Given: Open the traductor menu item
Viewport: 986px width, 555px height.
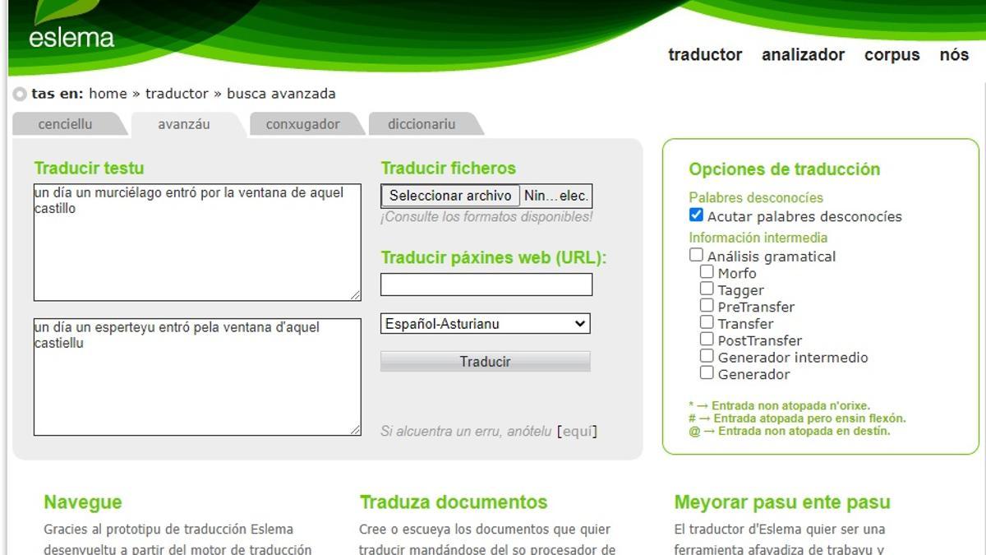Looking at the screenshot, I should pyautogui.click(x=704, y=54).
